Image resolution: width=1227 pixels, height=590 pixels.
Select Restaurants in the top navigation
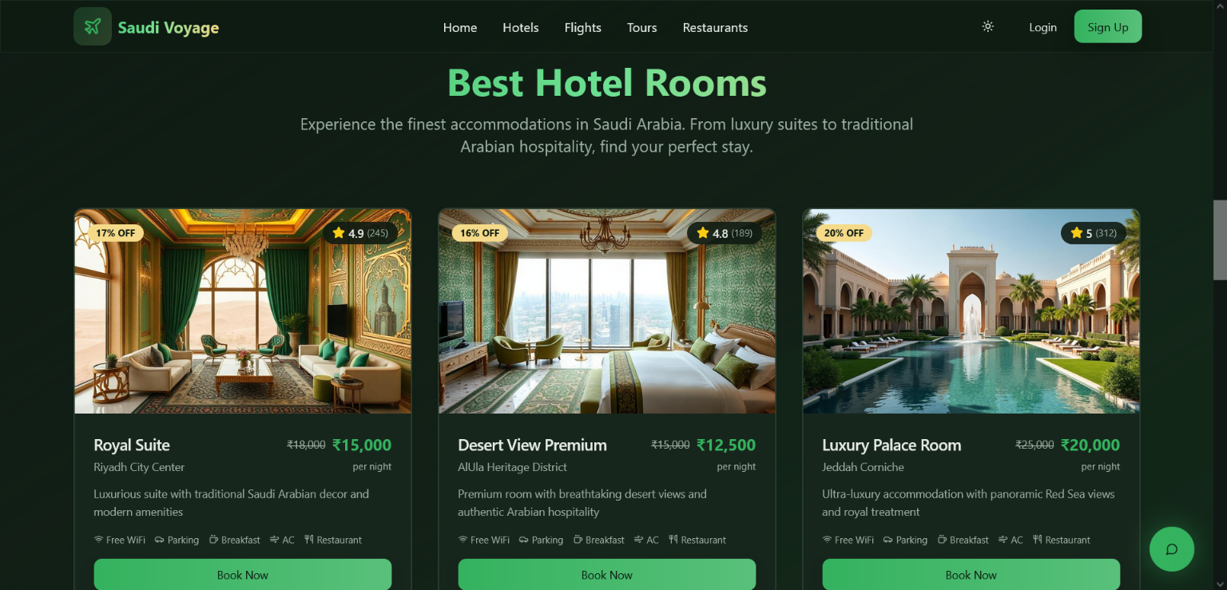pyautogui.click(x=716, y=27)
